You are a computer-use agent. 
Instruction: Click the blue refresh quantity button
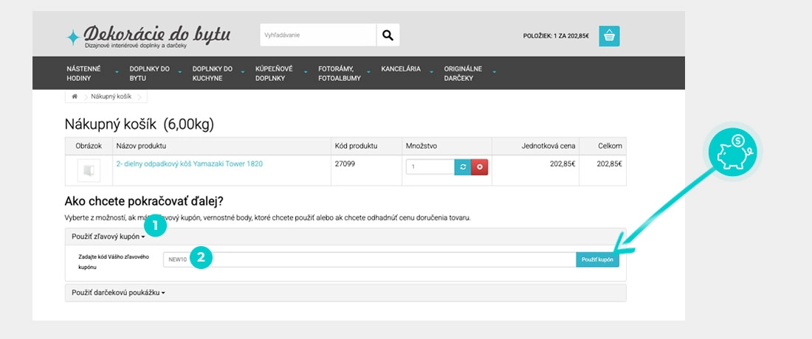pyautogui.click(x=463, y=167)
